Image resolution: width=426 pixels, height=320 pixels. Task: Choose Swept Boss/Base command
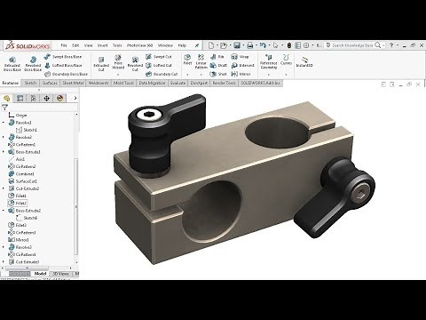click(x=63, y=57)
